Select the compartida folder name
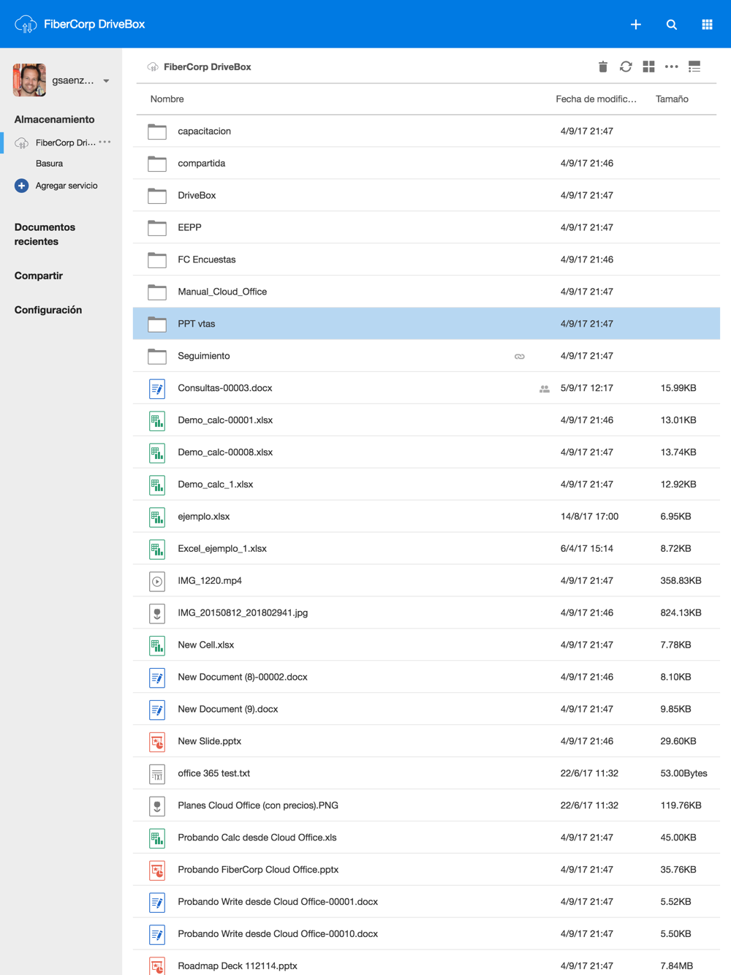731x975 pixels. click(202, 163)
